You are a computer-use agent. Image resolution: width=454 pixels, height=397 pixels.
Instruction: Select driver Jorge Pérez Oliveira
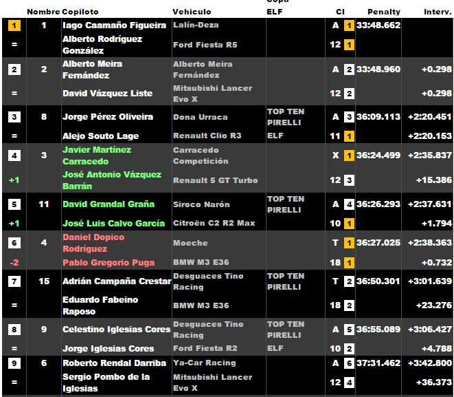pos(108,117)
